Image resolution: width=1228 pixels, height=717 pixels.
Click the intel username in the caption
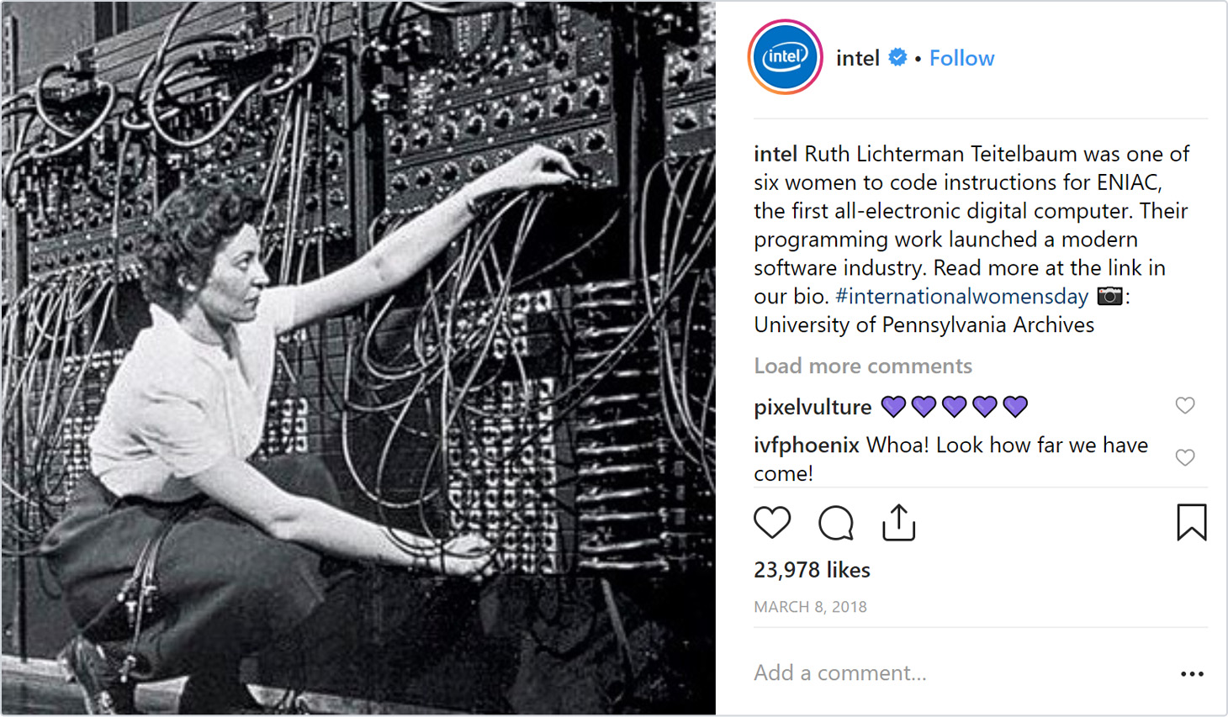(x=775, y=154)
